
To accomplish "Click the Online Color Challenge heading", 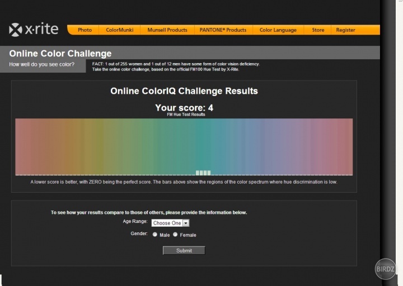I will click(60, 54).
